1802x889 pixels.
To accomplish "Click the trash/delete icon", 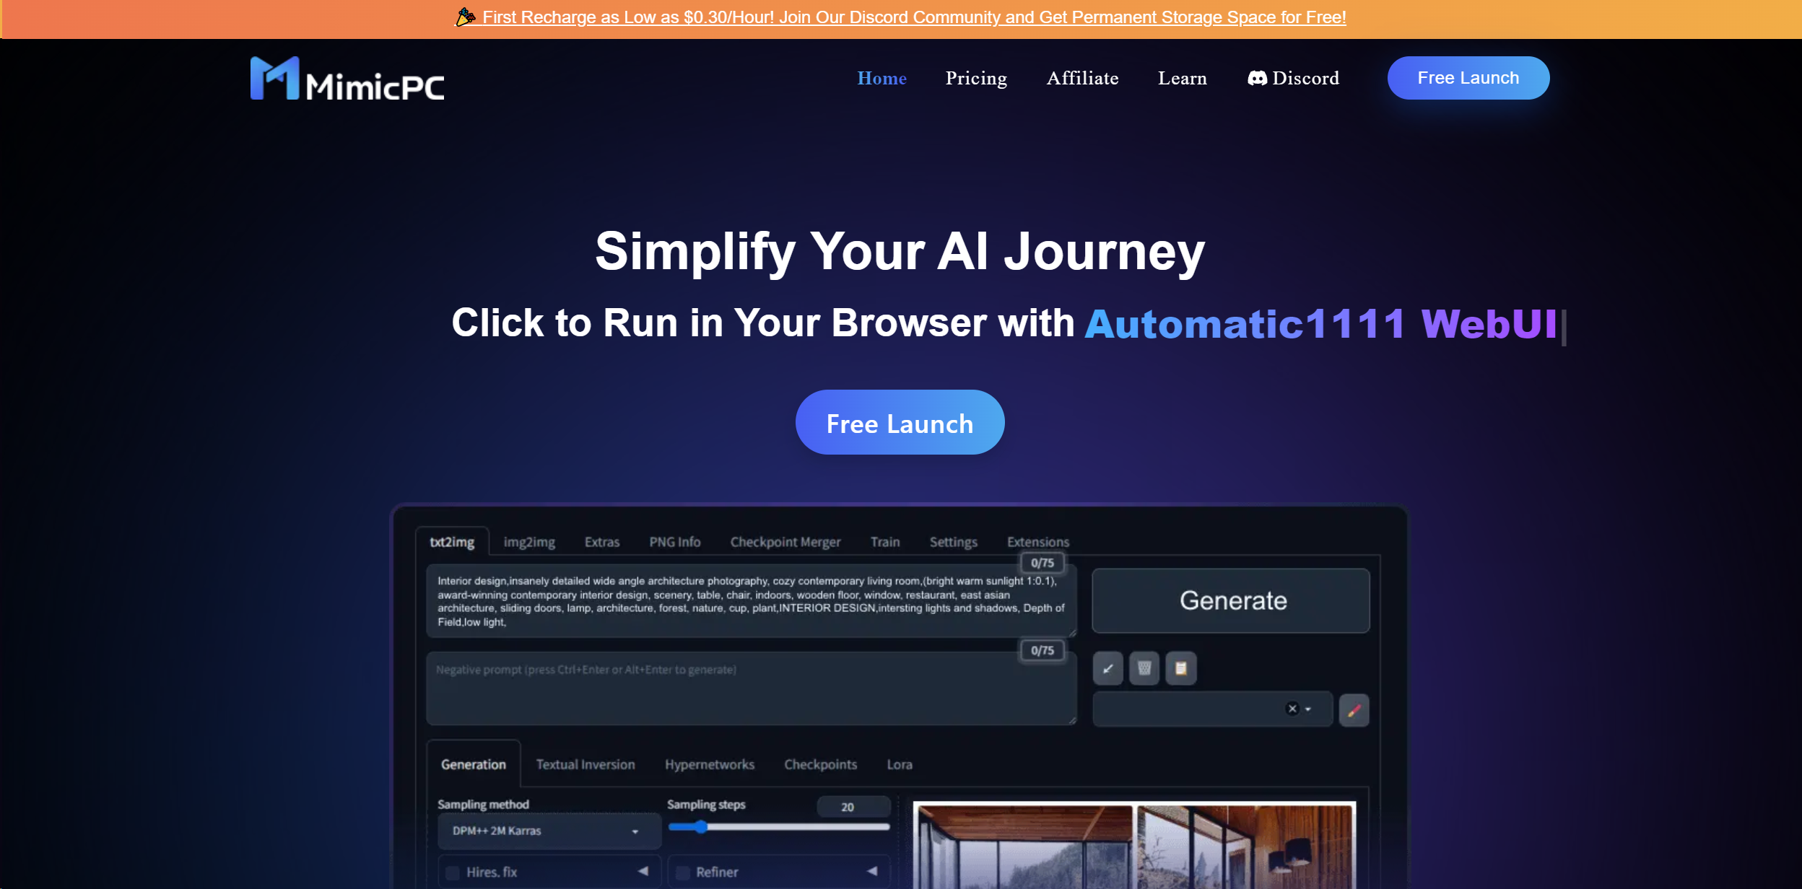I will pyautogui.click(x=1144, y=667).
